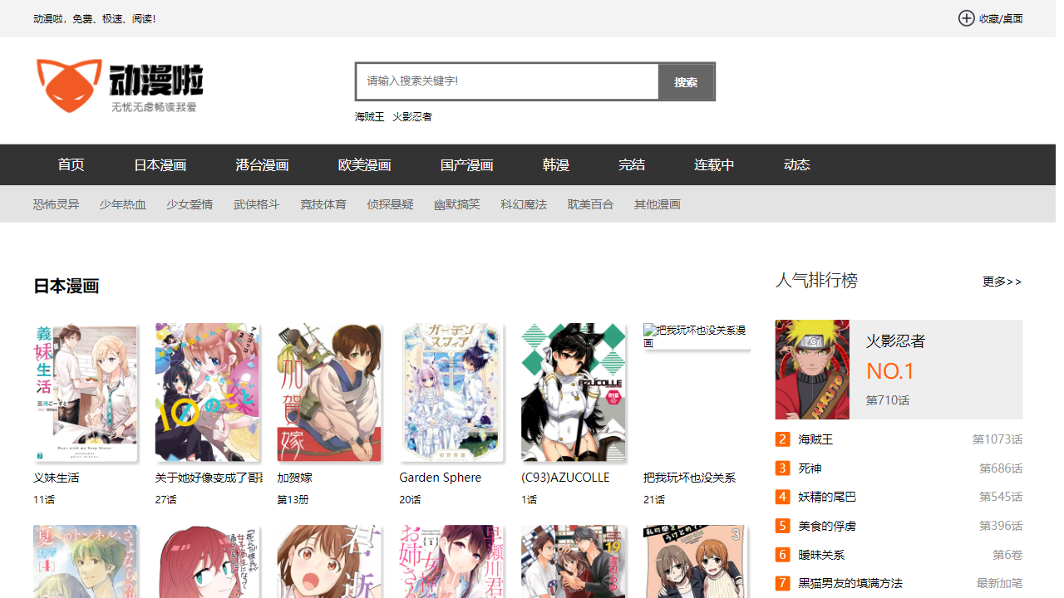Open 海贼王 in the ranking list
This screenshot has width=1064, height=598.
(815, 439)
